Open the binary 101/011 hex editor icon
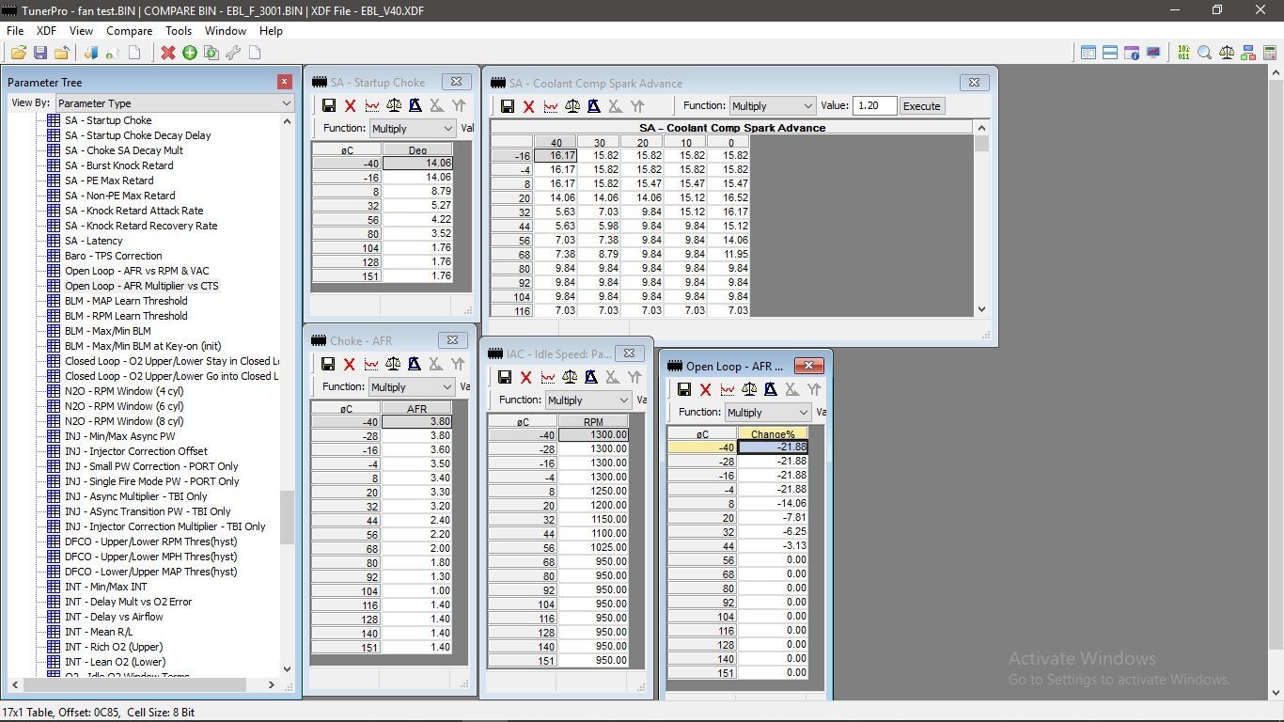This screenshot has height=722, width=1284. click(x=1182, y=53)
